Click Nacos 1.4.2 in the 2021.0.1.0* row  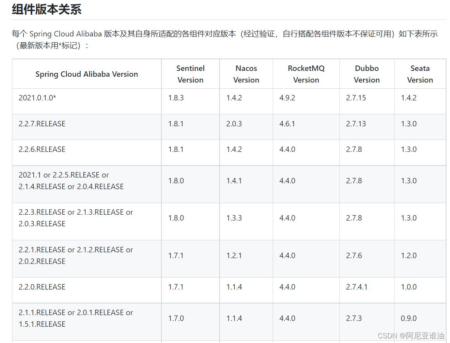point(234,98)
